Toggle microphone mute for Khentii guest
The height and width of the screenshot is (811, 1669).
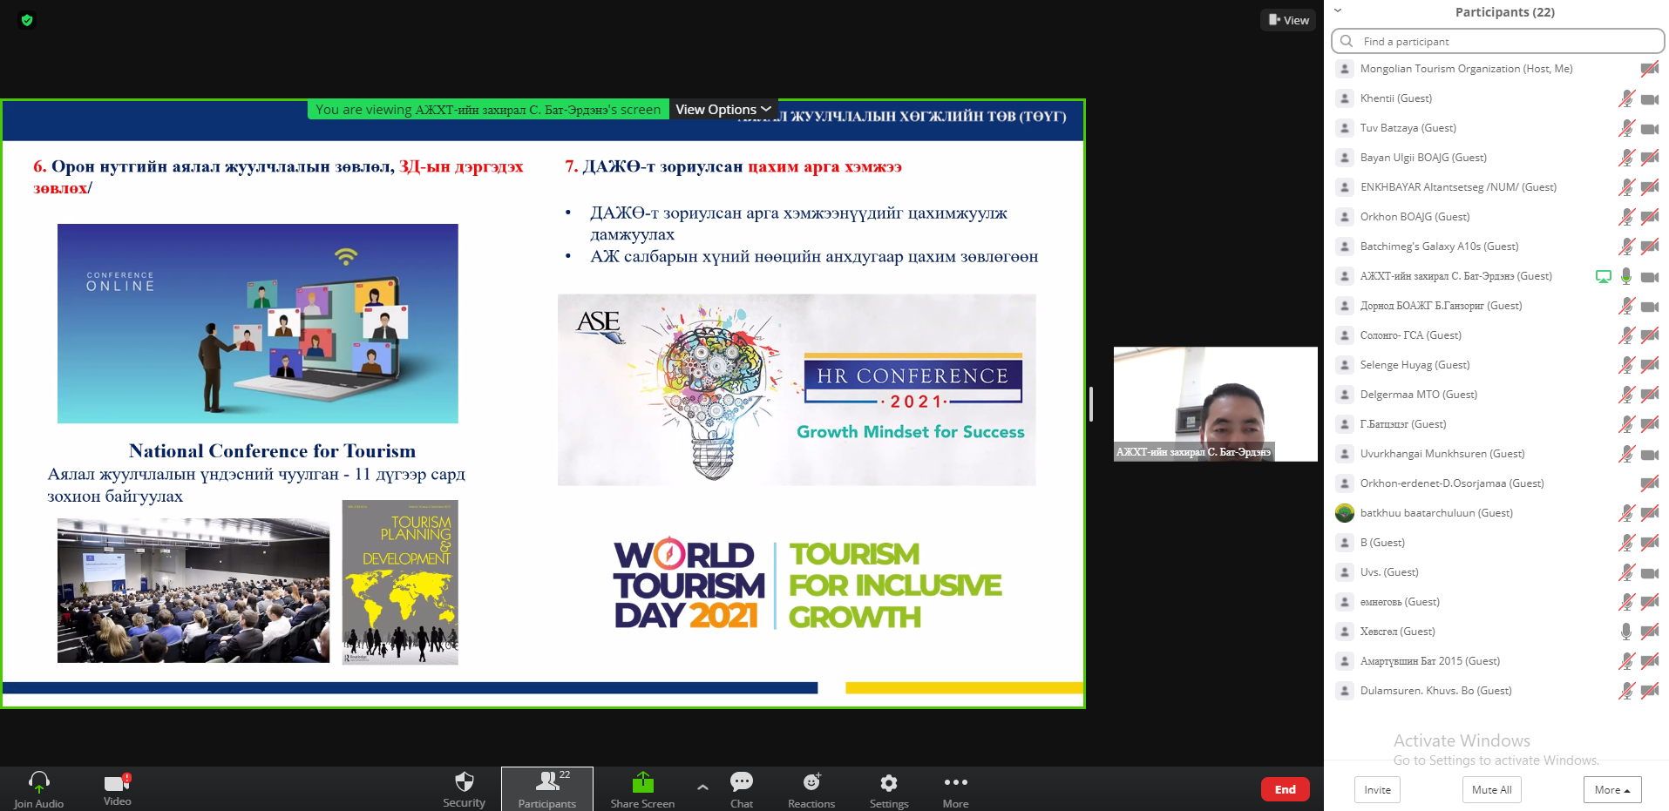[x=1626, y=98]
